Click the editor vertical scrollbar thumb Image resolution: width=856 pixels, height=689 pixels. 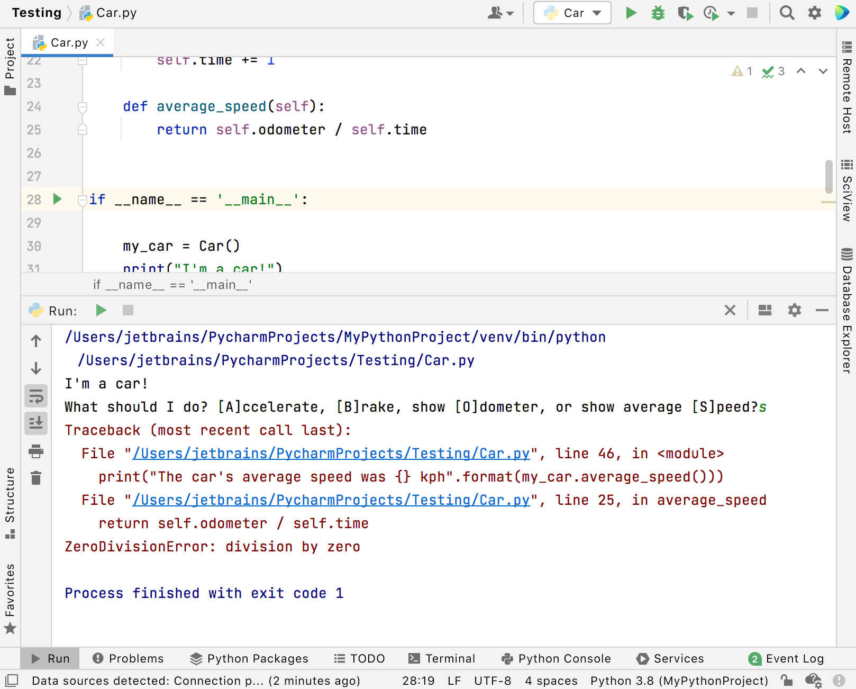828,176
